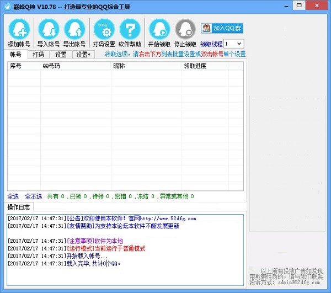Select the 操作日志 log tab

[19, 207]
